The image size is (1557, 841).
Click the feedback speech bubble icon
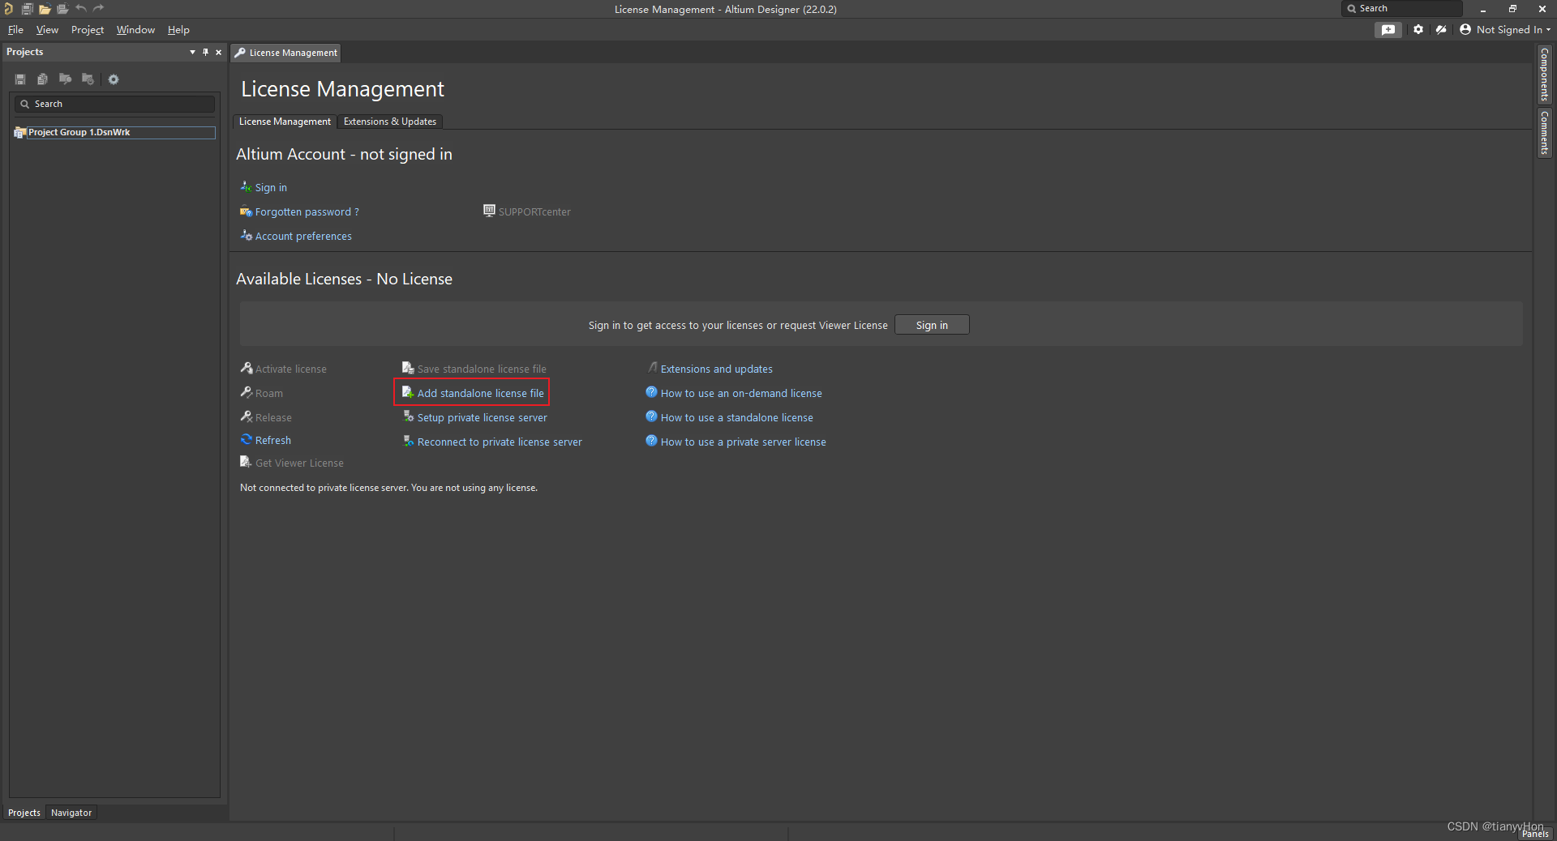1388,30
